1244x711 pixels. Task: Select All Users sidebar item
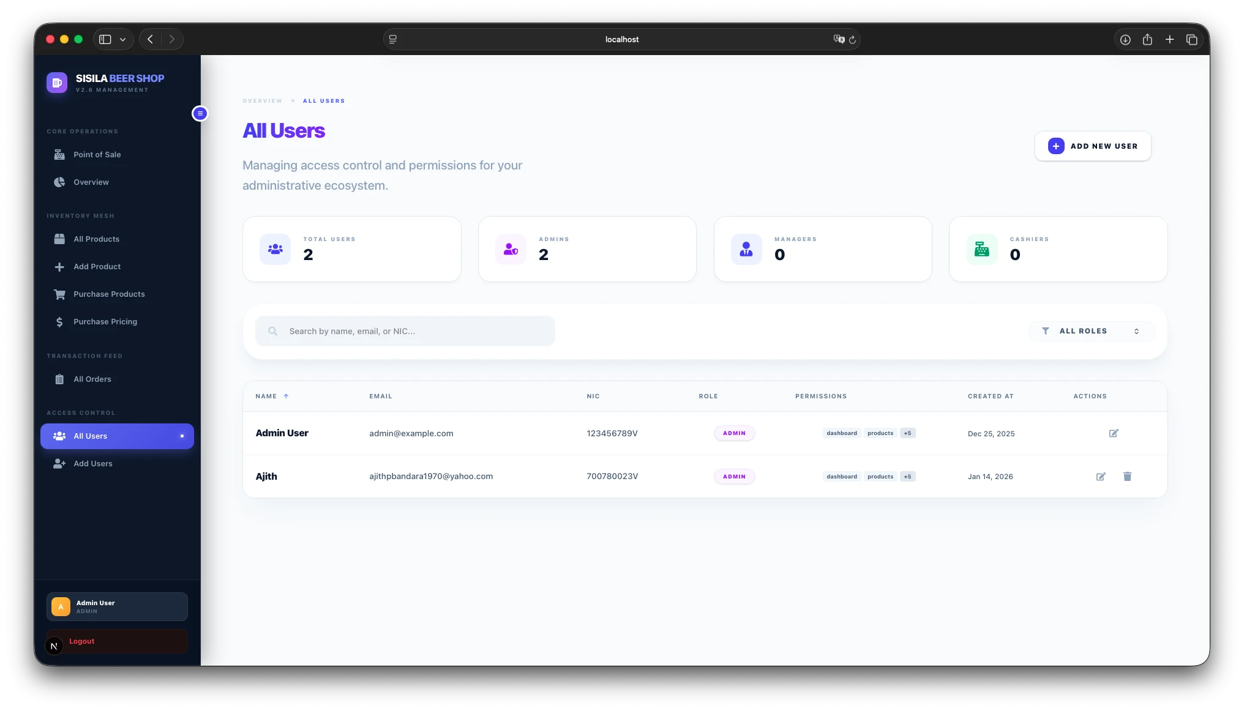point(117,436)
